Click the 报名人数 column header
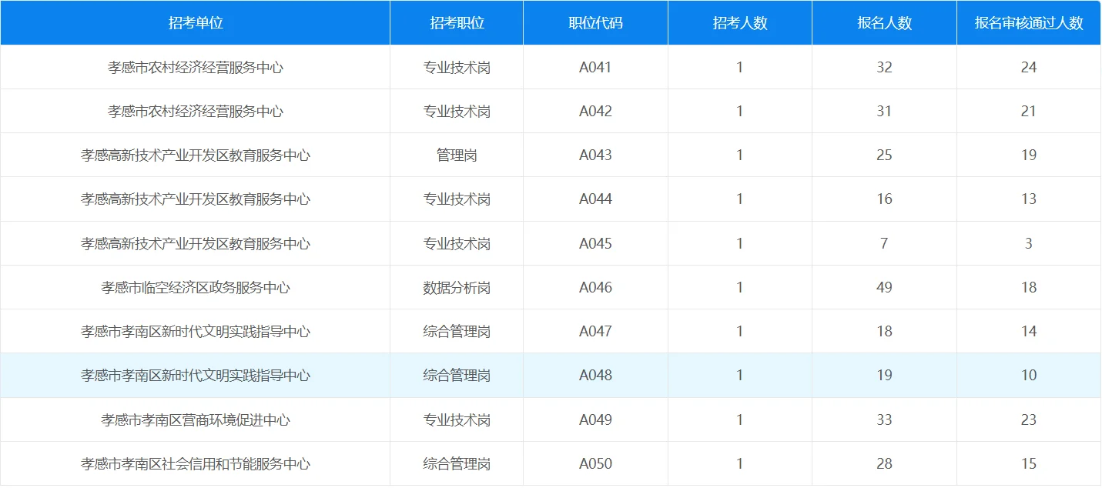 (884, 22)
